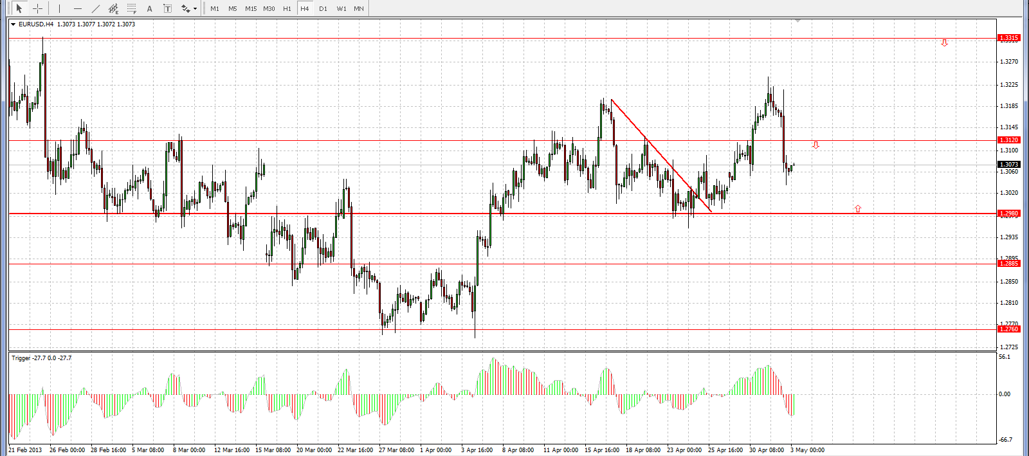The image size is (1029, 456).
Task: Switch to W1 weekly timeframe
Action: (341, 8)
